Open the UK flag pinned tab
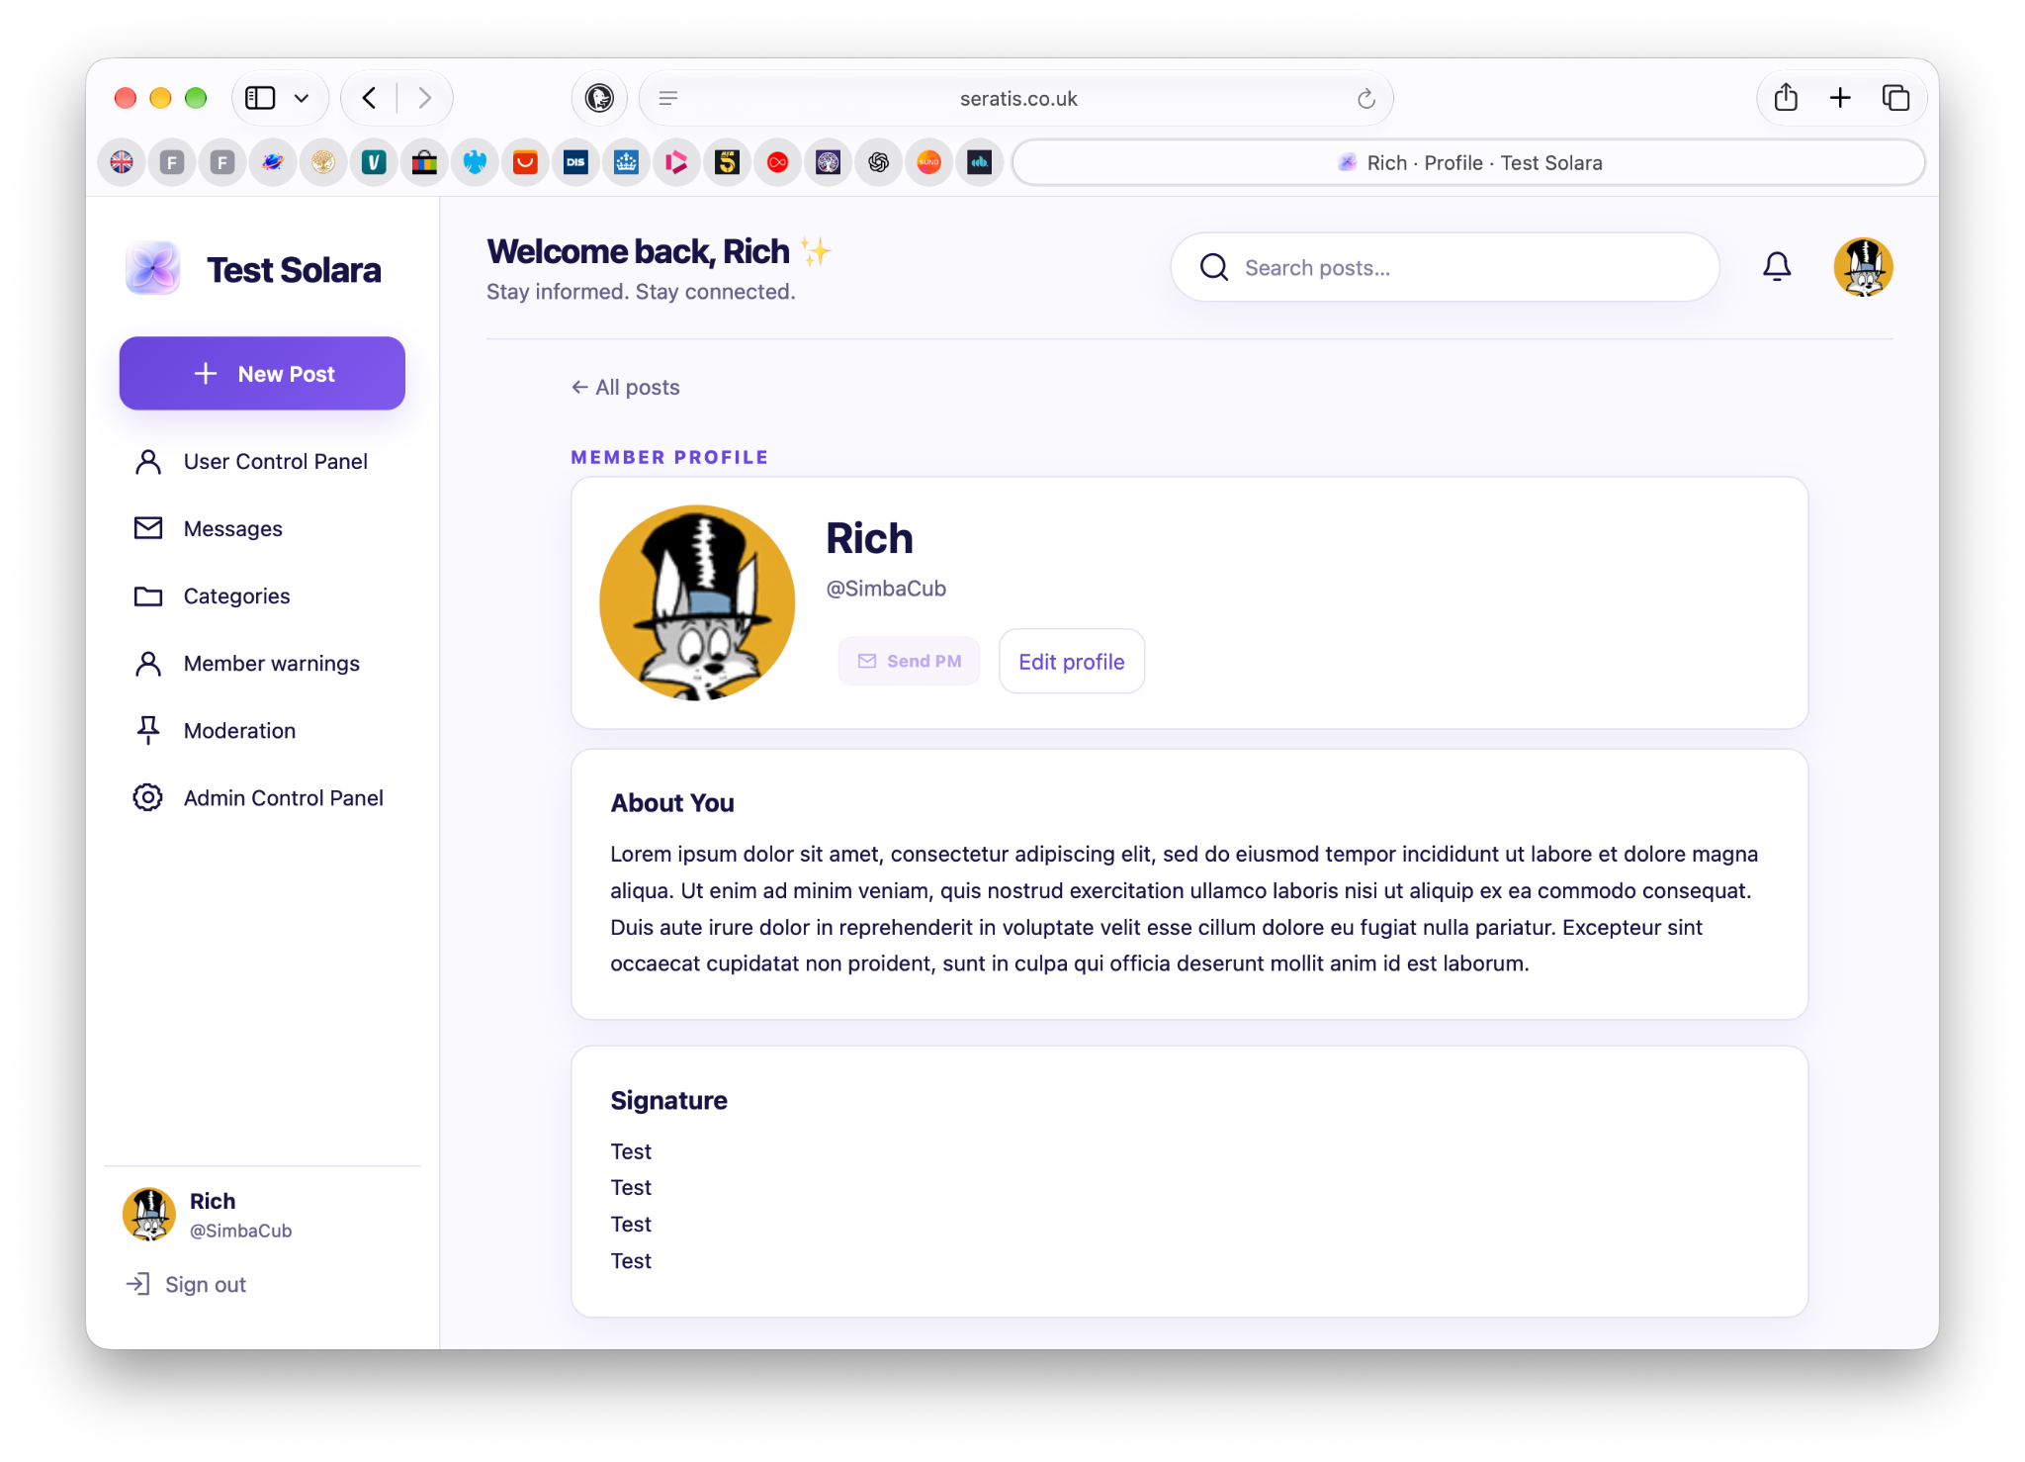This screenshot has width=2025, height=1462. (x=122, y=162)
